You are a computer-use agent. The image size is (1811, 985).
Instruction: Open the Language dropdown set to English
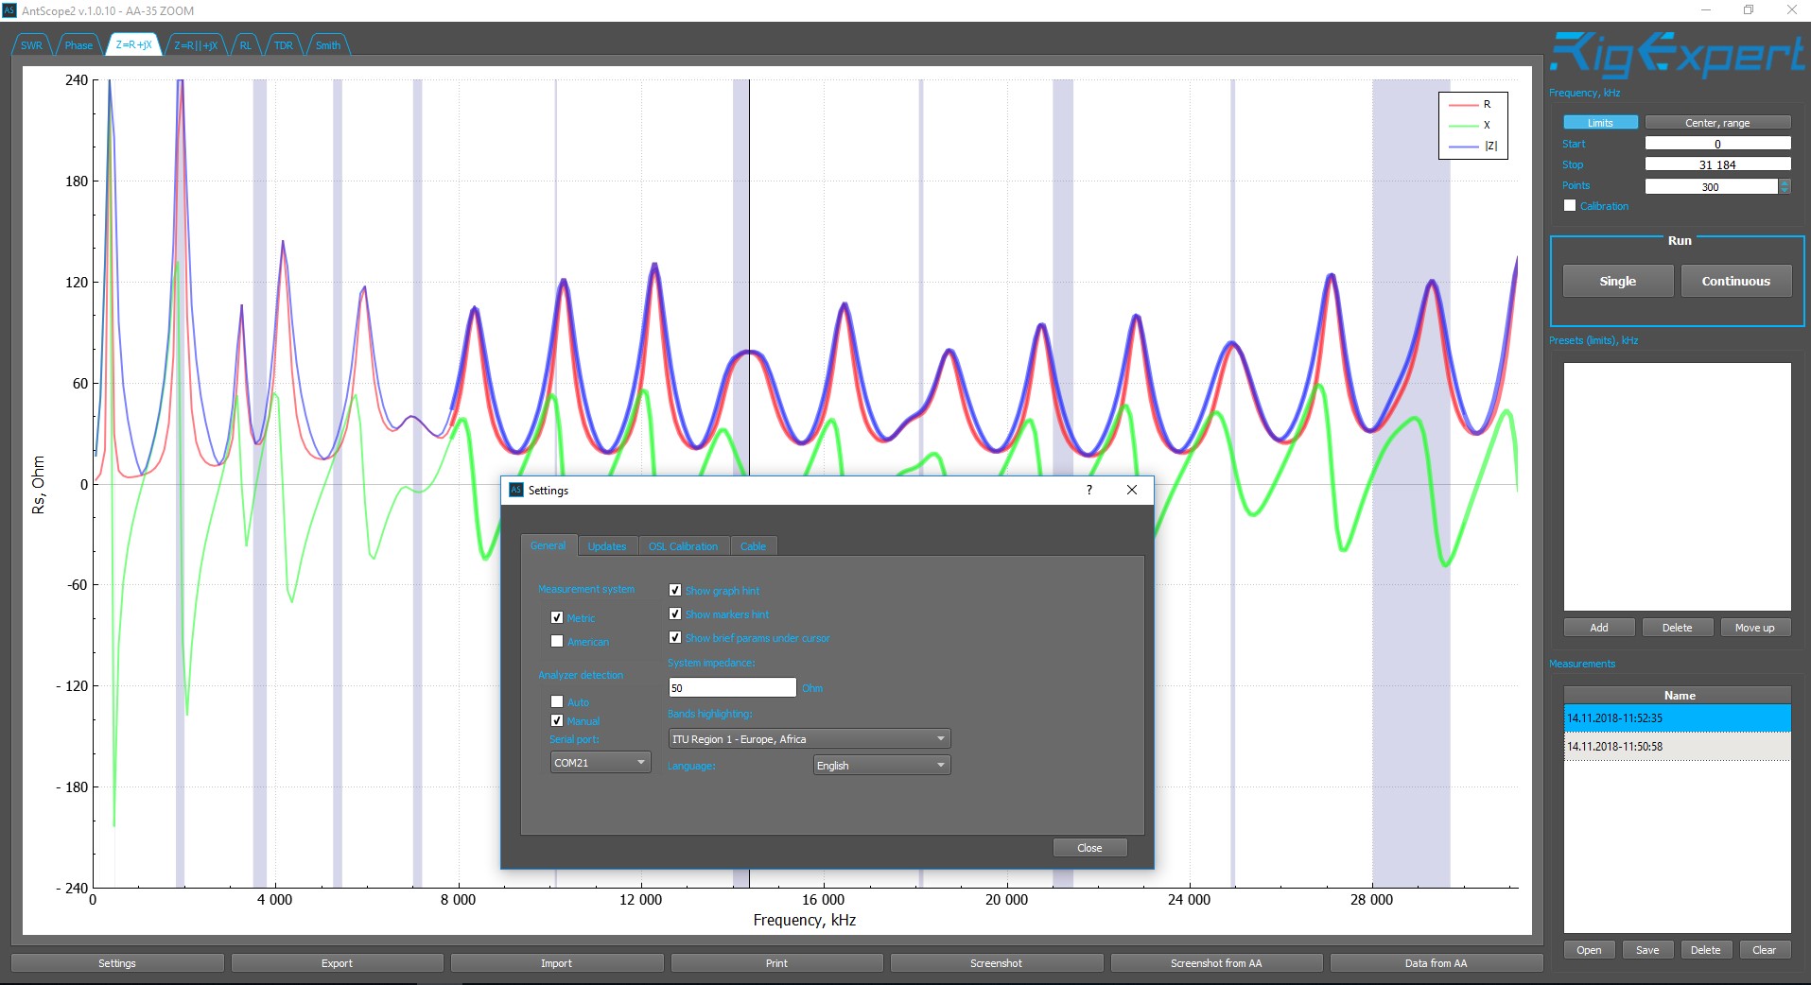[x=881, y=766]
